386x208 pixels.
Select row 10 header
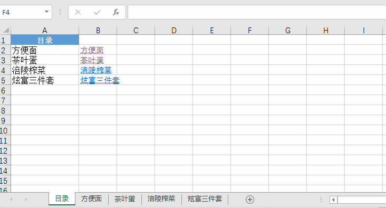(5, 130)
